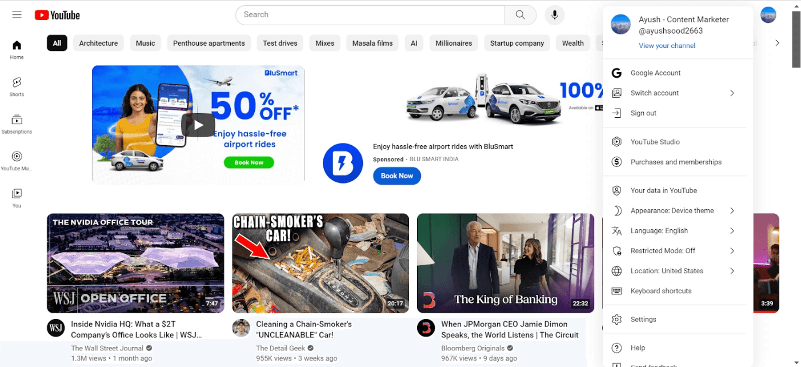
Task: Click the Help question-mark icon
Action: point(616,348)
